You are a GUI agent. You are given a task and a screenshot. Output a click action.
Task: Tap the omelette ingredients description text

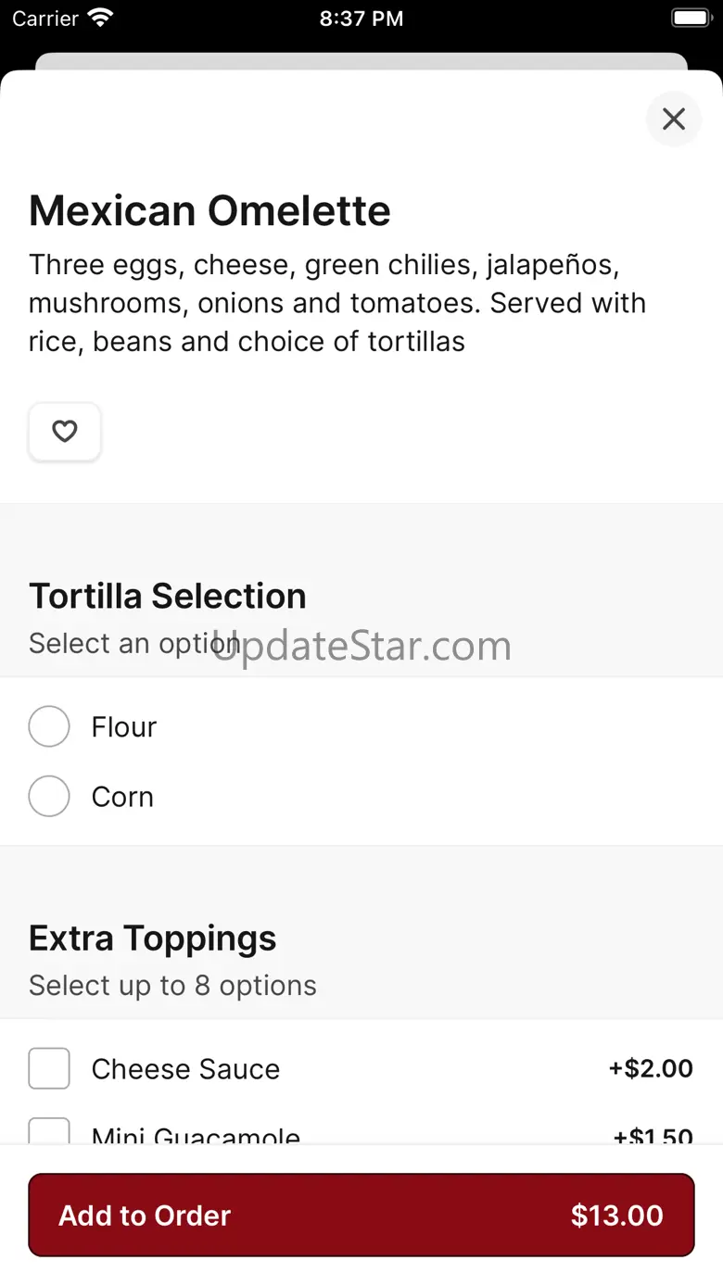(x=337, y=303)
